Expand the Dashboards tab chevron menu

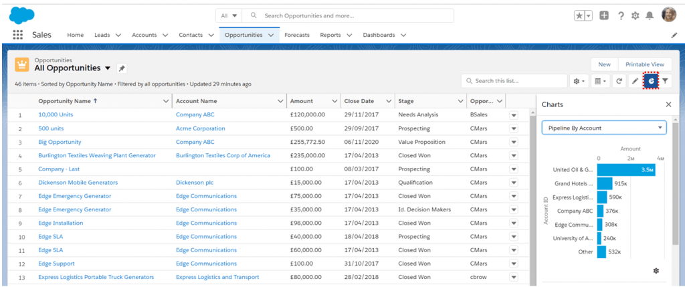pyautogui.click(x=403, y=35)
